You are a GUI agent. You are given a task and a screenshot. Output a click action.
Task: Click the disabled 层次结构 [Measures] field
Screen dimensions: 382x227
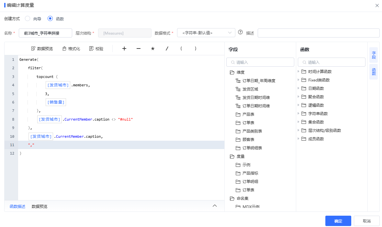[125, 33]
